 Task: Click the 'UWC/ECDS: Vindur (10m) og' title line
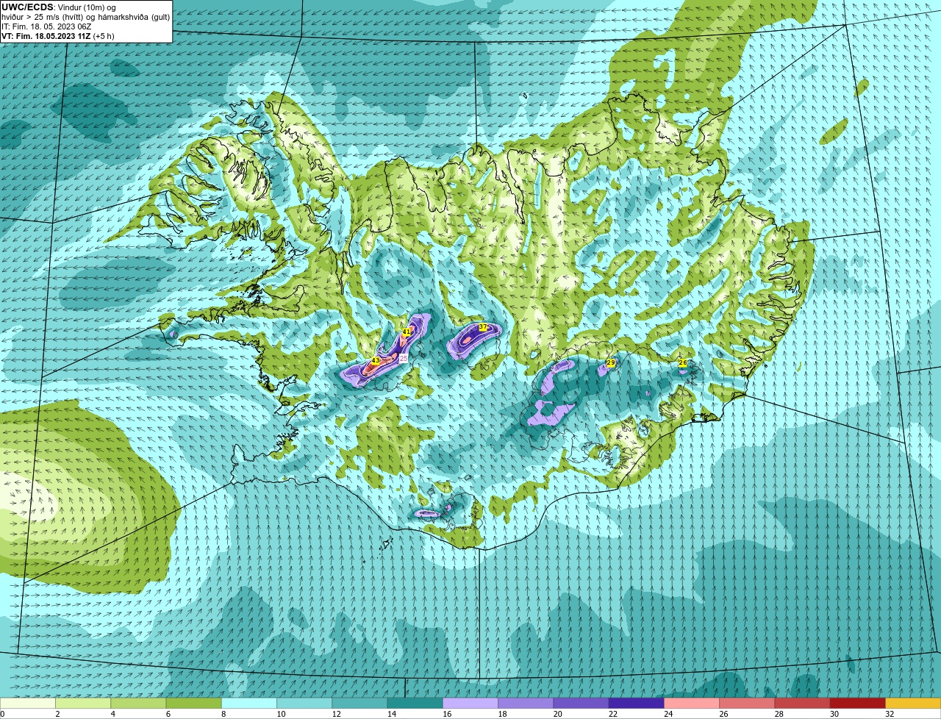pos(58,7)
